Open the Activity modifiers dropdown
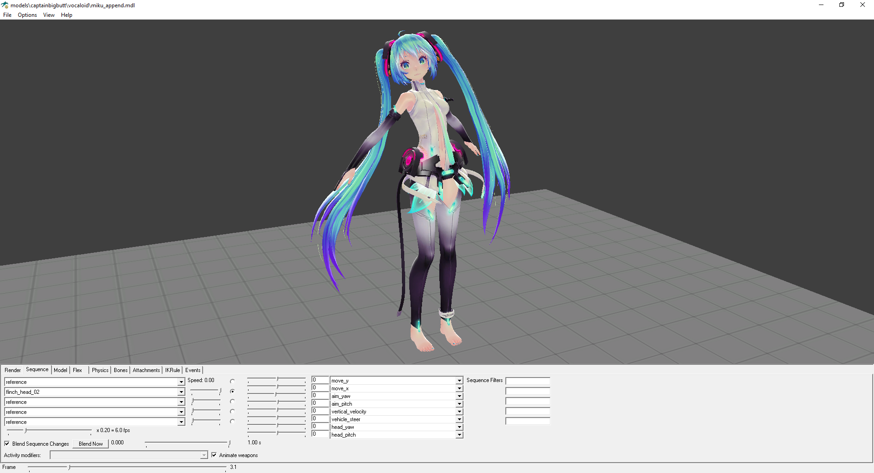Screen dimensions: 874x473 204,455
